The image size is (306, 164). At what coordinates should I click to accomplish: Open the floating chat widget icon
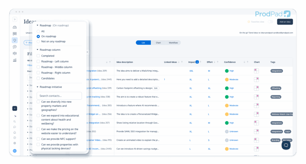click(286, 145)
